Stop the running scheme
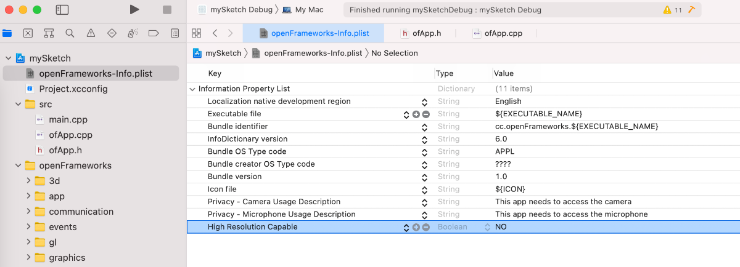This screenshot has height=267, width=740. coord(167,10)
